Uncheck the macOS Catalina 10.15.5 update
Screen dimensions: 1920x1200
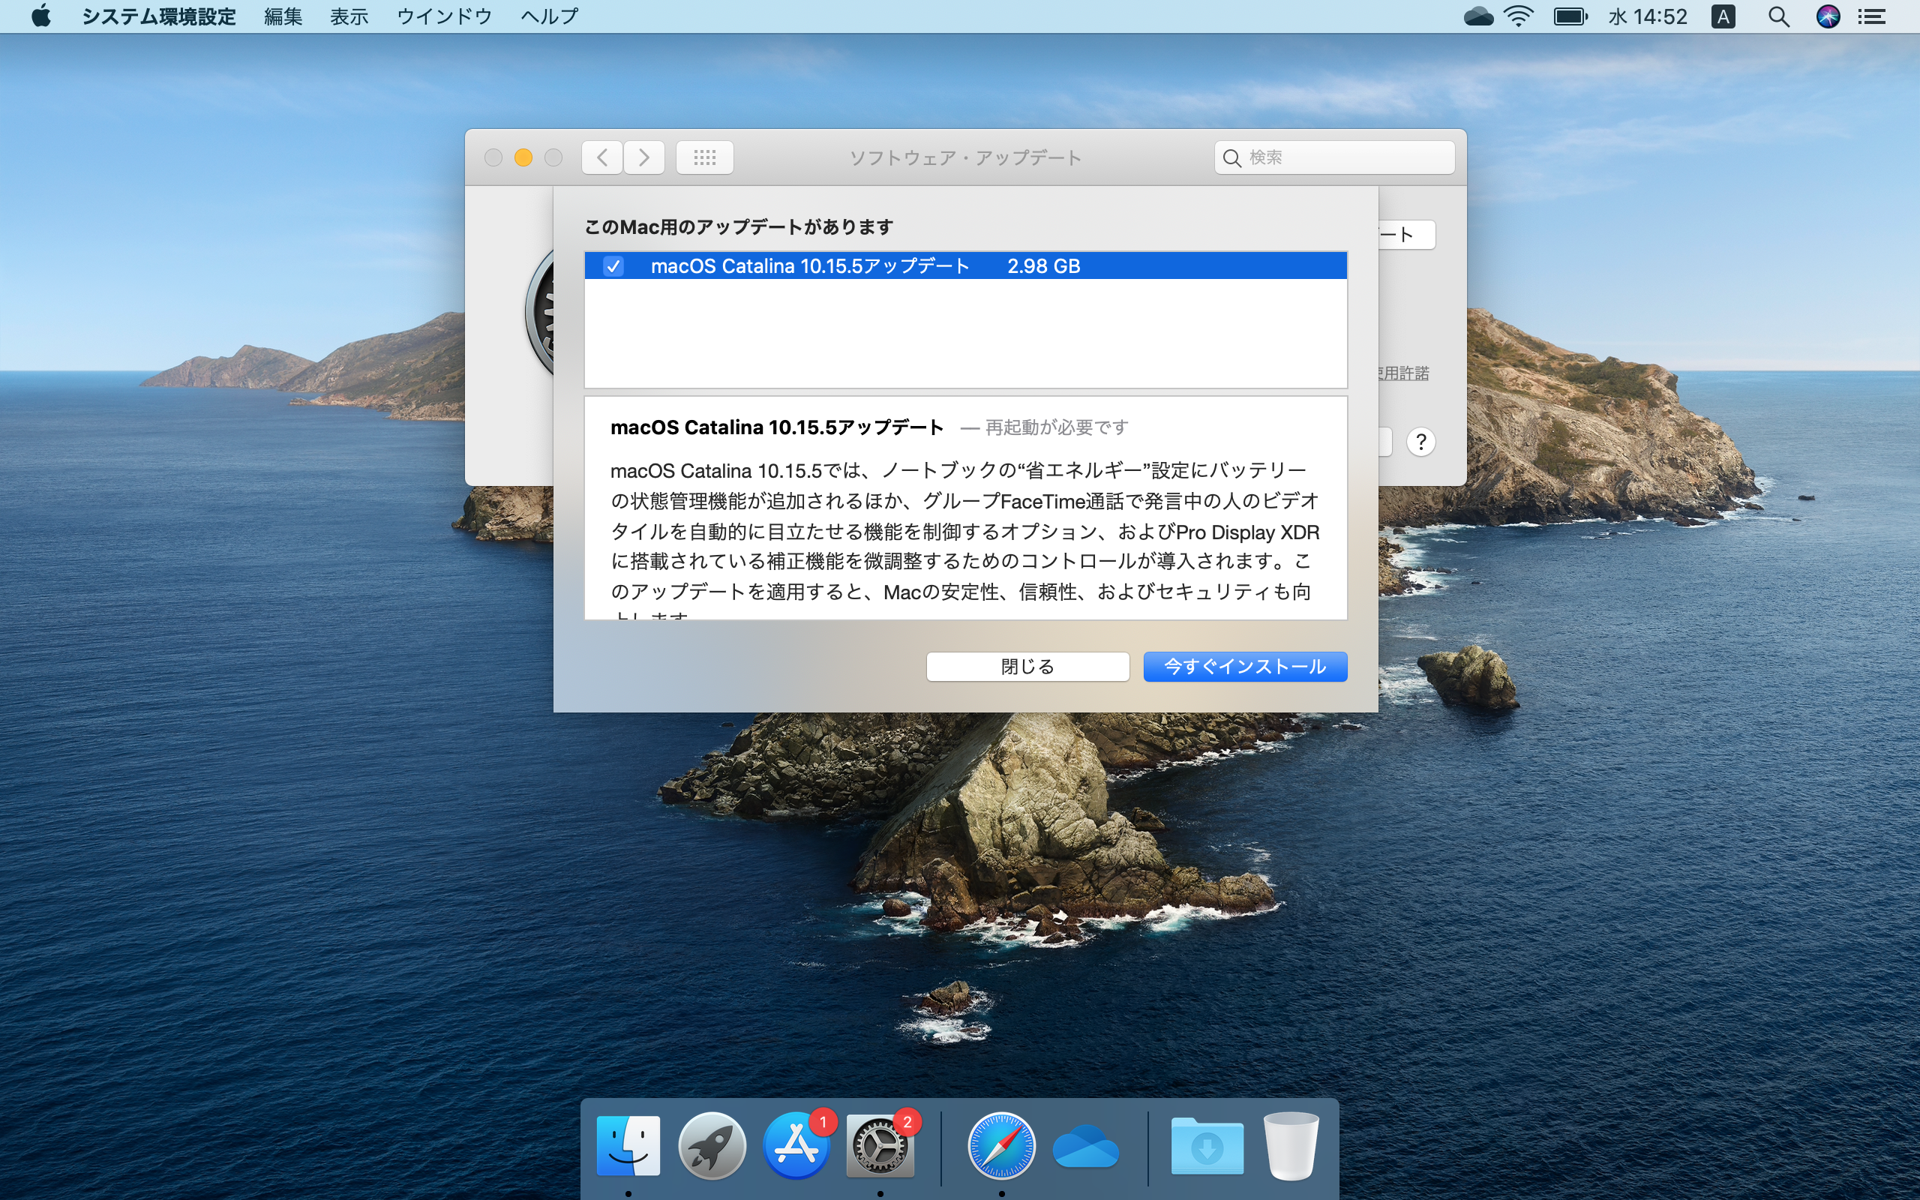615,265
